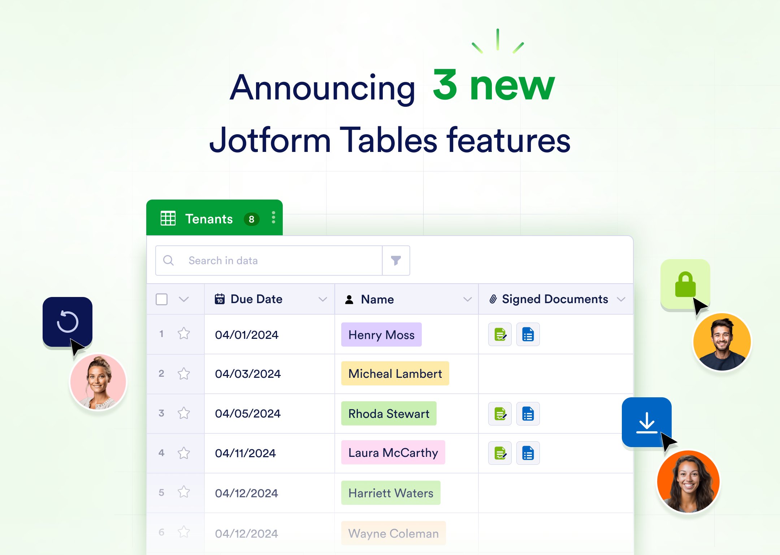
Task: Open Laura McCarthy's green signed document icon
Action: point(500,453)
